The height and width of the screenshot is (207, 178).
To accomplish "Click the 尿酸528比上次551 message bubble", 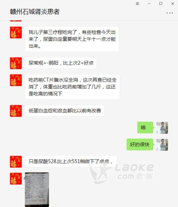I will pos(71,161).
